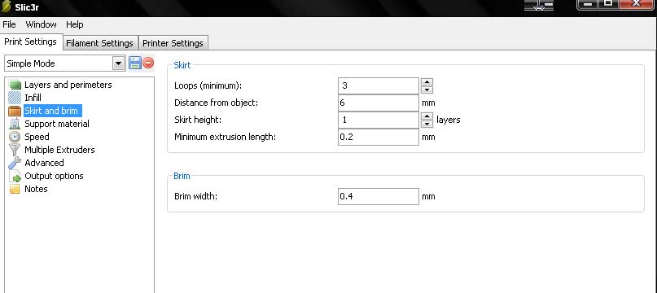657x293 pixels.
Task: Click the Notes yellow icon
Action: pyautogui.click(x=15, y=189)
